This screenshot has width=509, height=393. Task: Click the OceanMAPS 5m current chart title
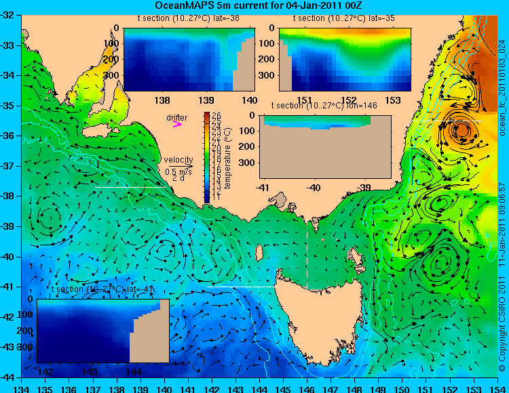click(259, 5)
